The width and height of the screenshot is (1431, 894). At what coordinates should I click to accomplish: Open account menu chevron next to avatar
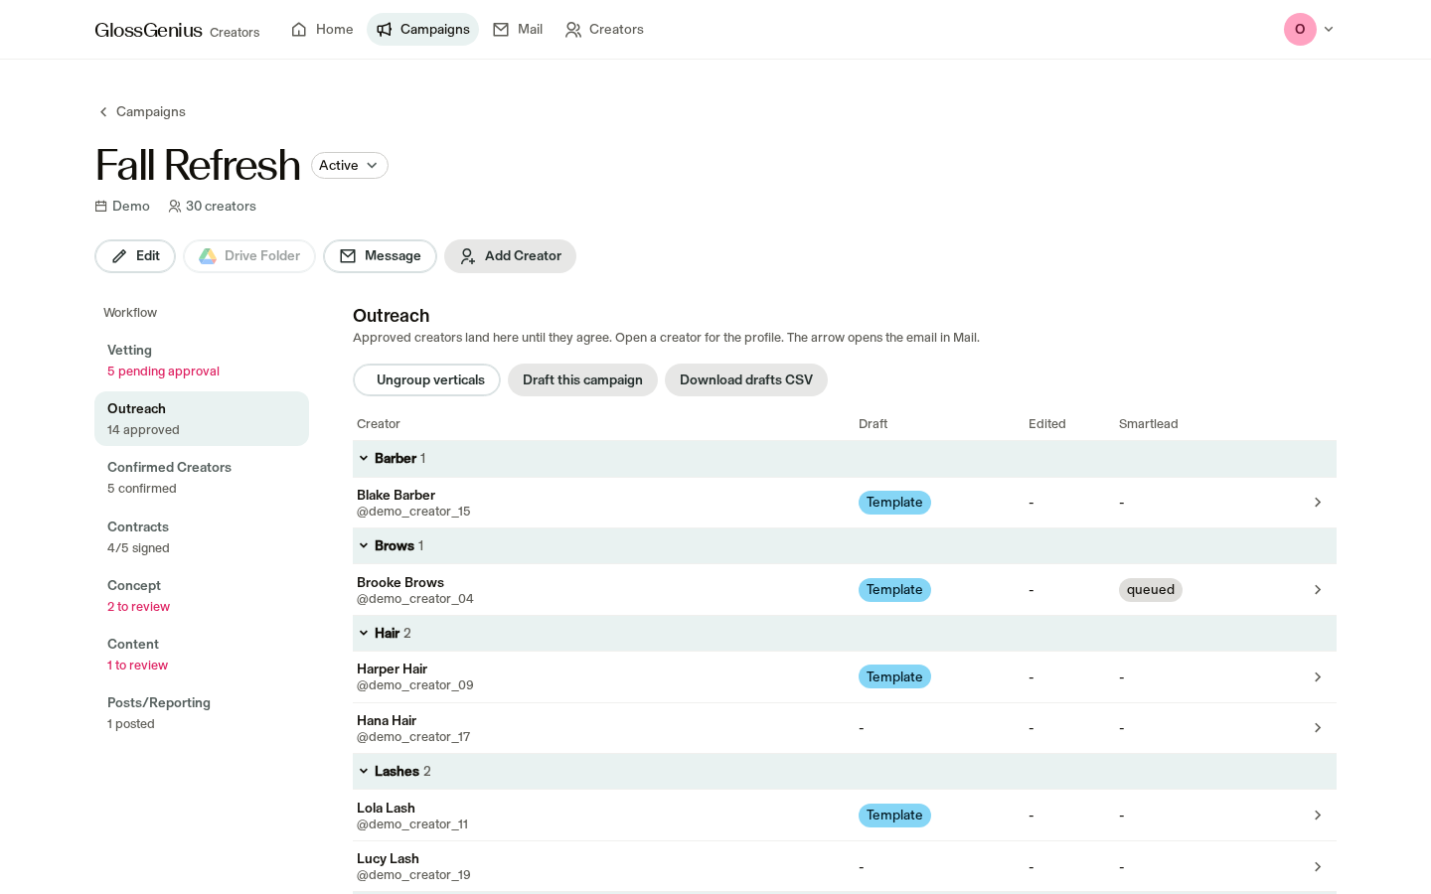point(1329,30)
